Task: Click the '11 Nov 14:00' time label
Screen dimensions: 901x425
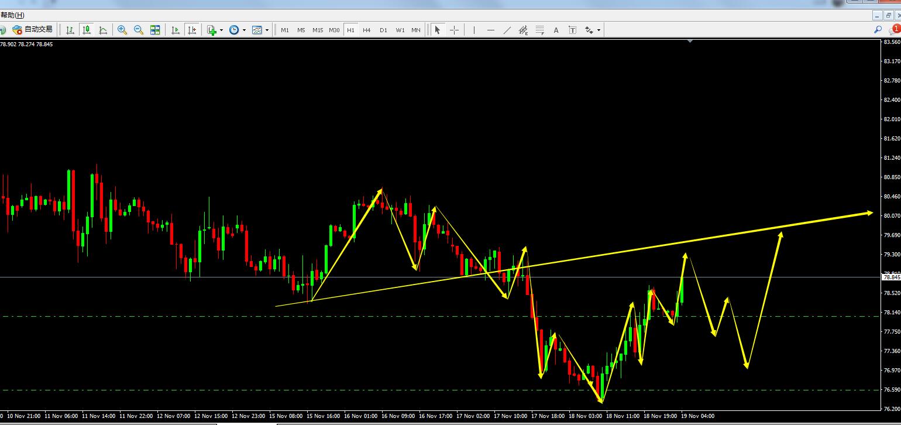Action: coord(98,416)
